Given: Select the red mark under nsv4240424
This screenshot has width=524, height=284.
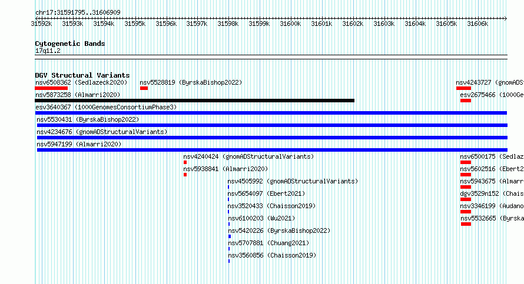Looking at the screenshot, I should 185,162.
